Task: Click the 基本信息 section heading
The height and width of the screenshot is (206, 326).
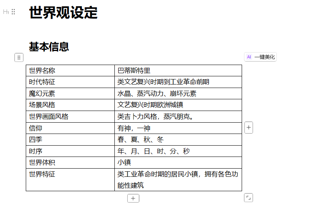Action: (x=49, y=47)
